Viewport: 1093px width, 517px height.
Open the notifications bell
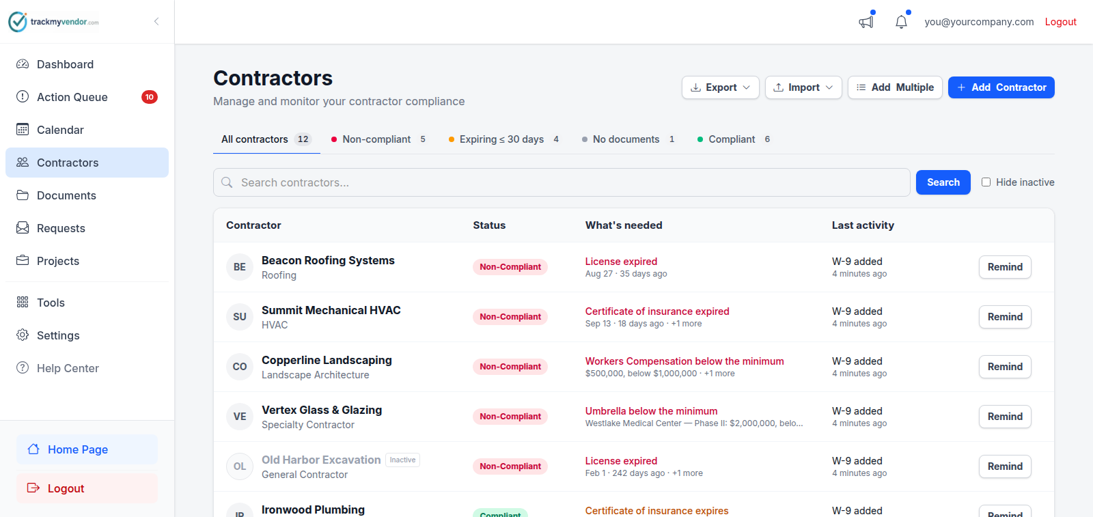click(902, 22)
